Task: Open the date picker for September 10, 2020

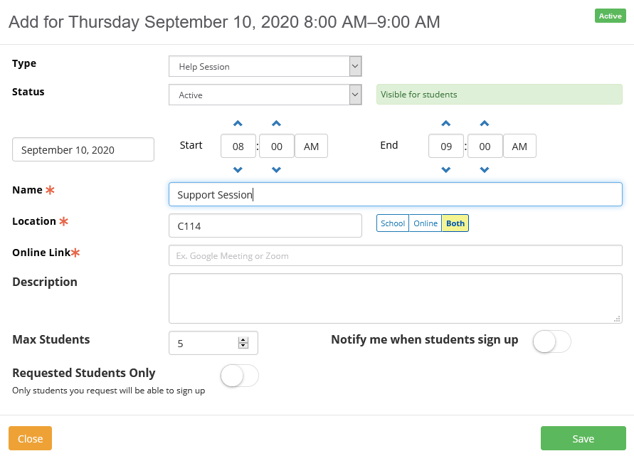Action: (83, 150)
